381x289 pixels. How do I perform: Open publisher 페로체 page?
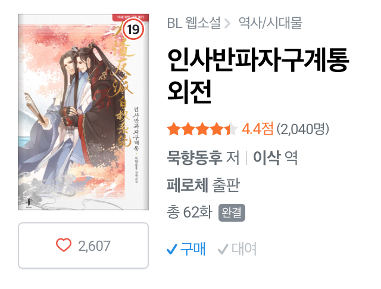(188, 185)
